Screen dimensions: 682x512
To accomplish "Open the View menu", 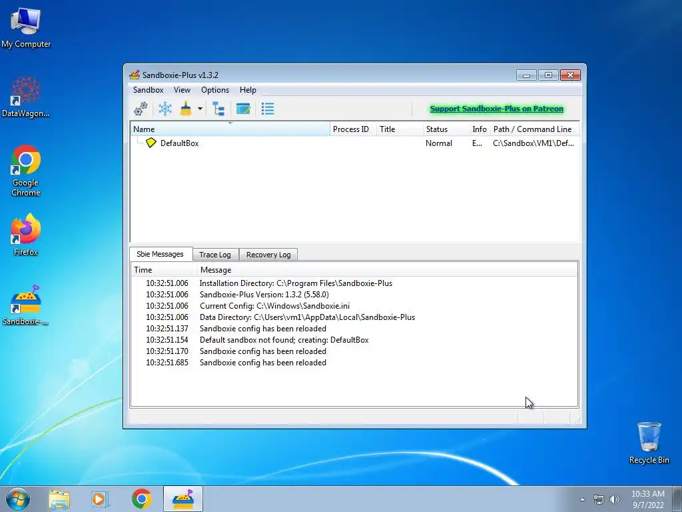I will coord(182,90).
